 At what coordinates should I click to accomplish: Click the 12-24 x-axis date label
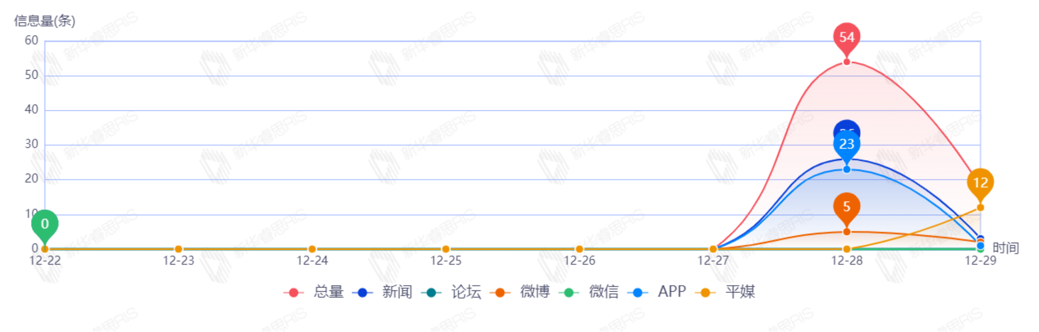[x=312, y=261]
